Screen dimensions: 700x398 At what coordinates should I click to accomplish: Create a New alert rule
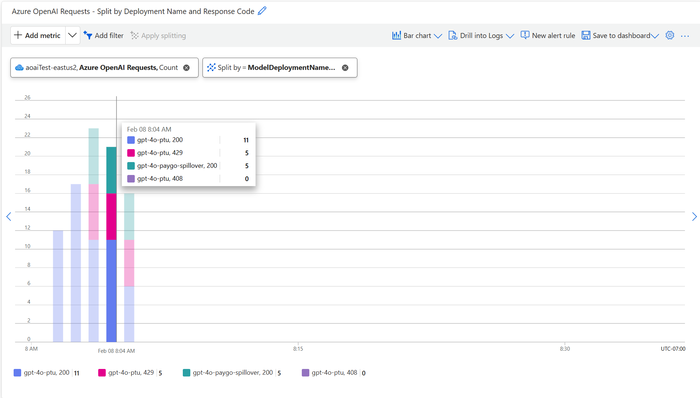pyautogui.click(x=548, y=35)
